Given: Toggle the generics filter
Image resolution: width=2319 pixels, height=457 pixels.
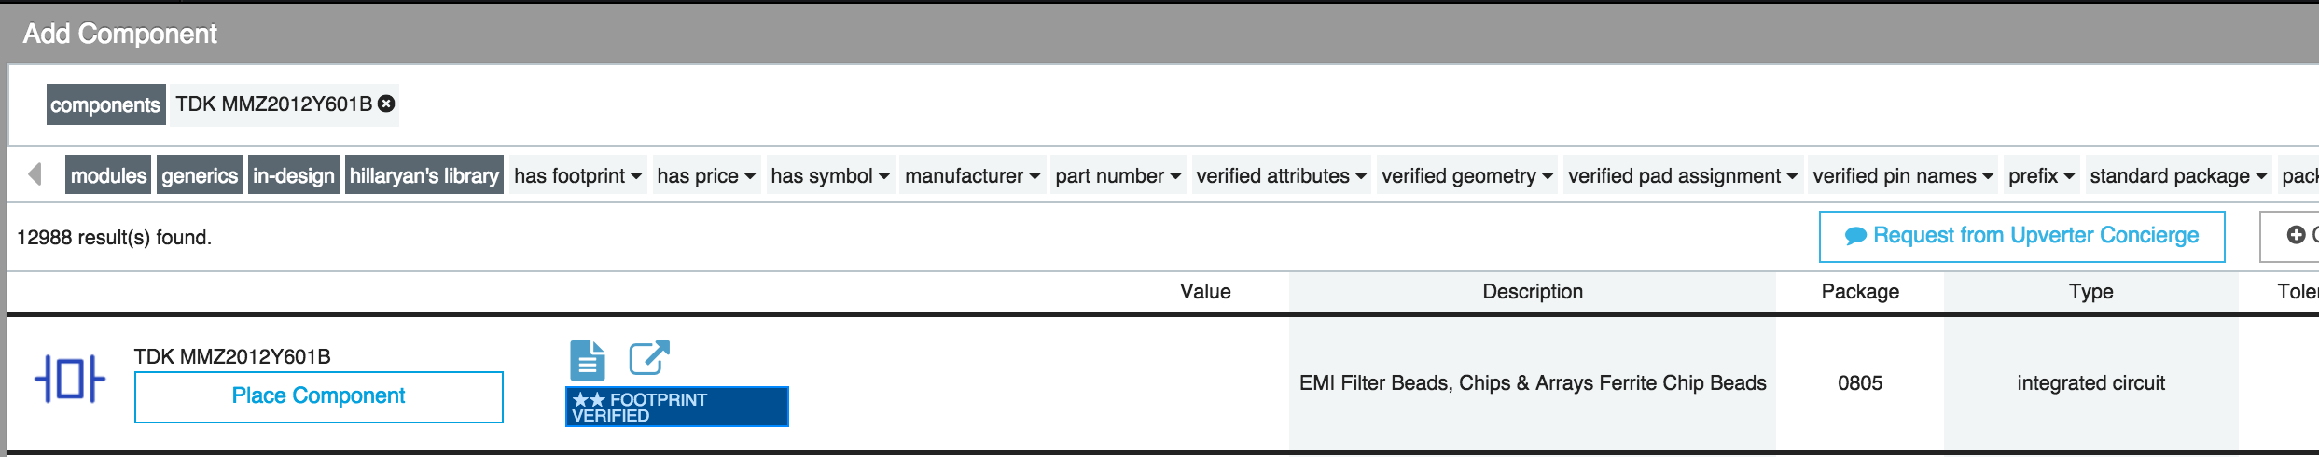Looking at the screenshot, I should pyautogui.click(x=200, y=175).
